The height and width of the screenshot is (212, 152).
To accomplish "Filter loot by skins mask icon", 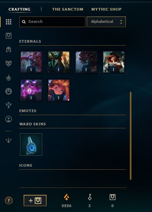I will click(9, 64).
